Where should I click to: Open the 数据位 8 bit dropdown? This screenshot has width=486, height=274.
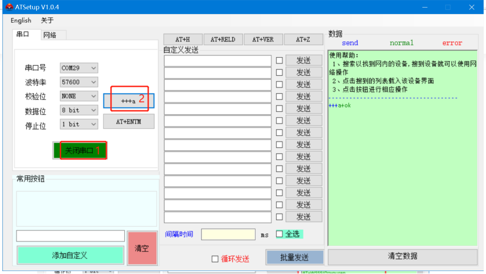[79, 110]
